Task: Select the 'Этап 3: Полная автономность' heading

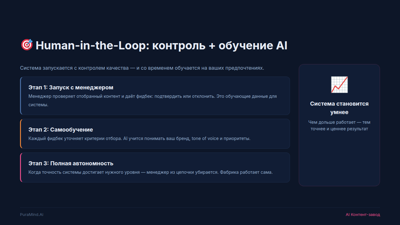Action: coord(71,163)
